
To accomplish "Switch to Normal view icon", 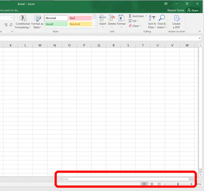I will point(144,184).
